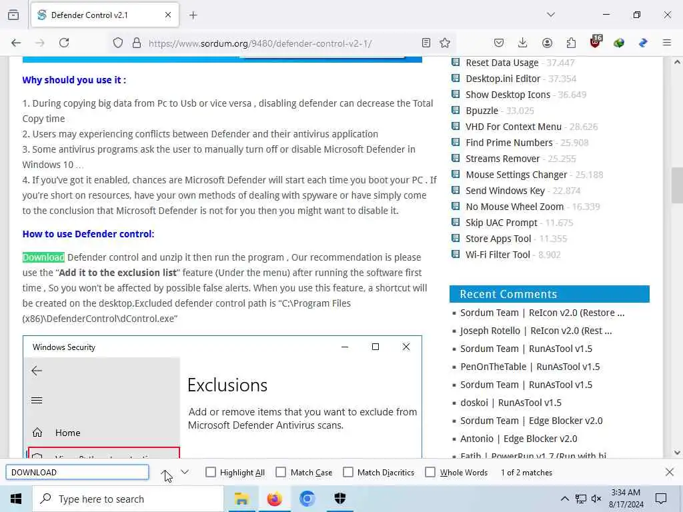Open Joseph Rotello ReIcon comment
Viewport: 683px width, 512px height.
click(x=536, y=331)
